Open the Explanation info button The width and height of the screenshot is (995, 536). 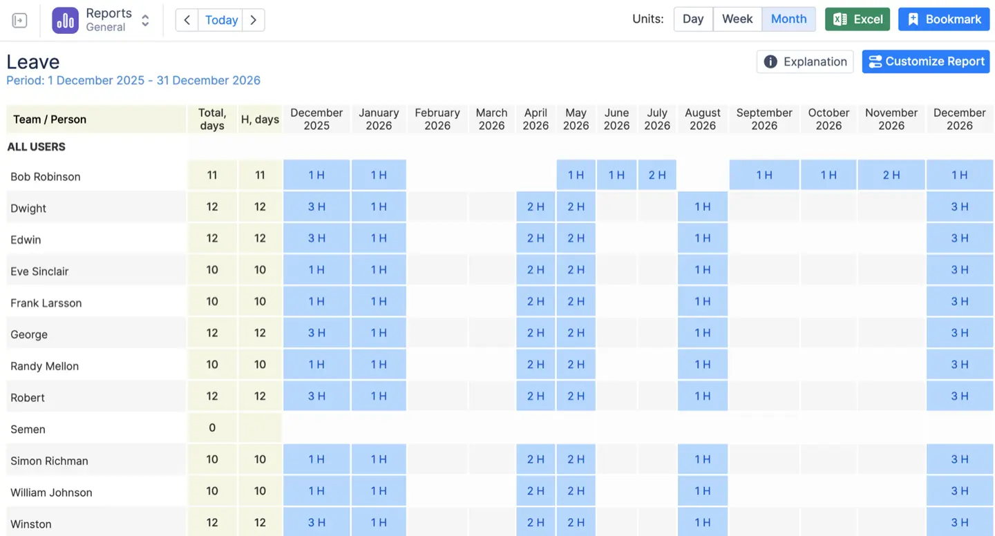tap(805, 61)
